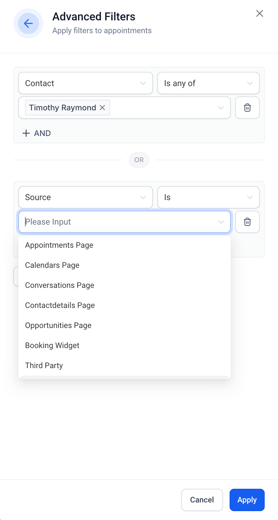Choose Conversations Page from list

coord(60,285)
